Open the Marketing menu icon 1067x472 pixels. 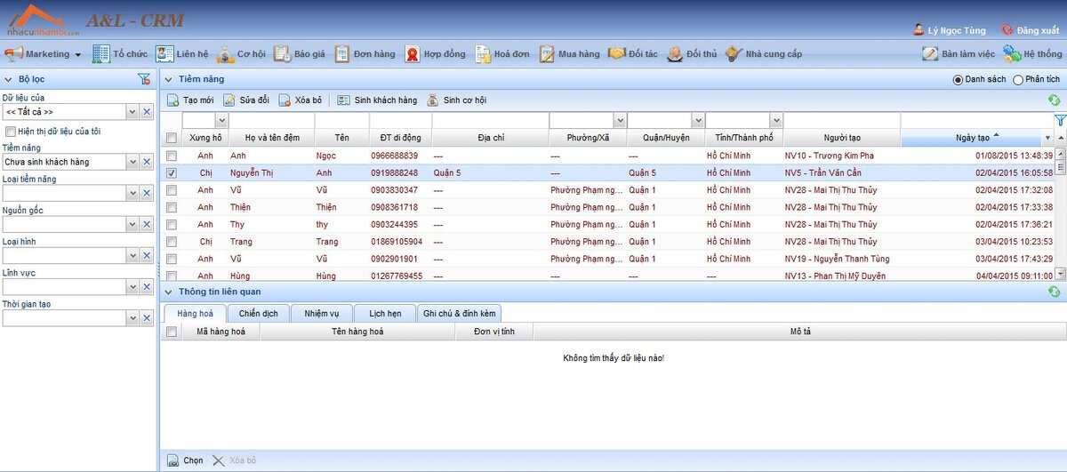tap(13, 54)
